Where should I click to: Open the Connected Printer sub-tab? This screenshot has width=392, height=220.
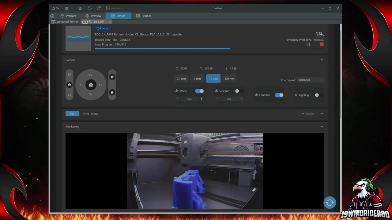pos(64,22)
